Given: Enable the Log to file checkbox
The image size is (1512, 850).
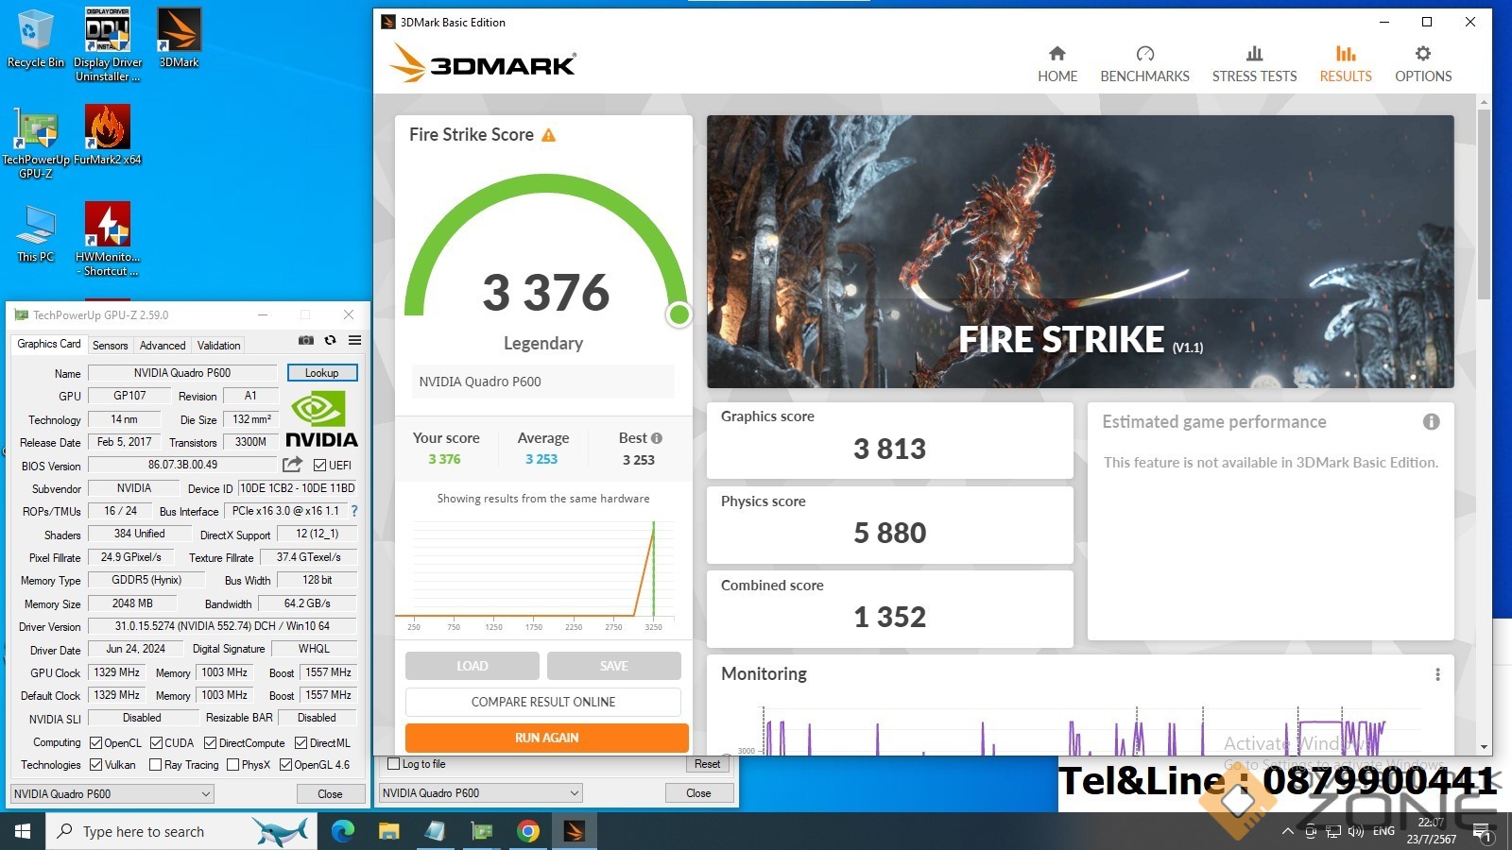Looking at the screenshot, I should point(394,764).
